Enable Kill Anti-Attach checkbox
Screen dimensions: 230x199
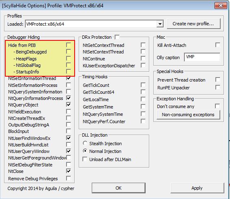pyautogui.click(x=218, y=45)
